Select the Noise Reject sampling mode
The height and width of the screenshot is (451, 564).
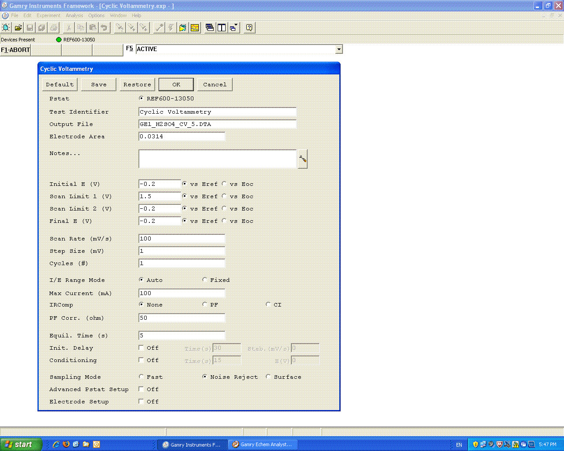[205, 377]
